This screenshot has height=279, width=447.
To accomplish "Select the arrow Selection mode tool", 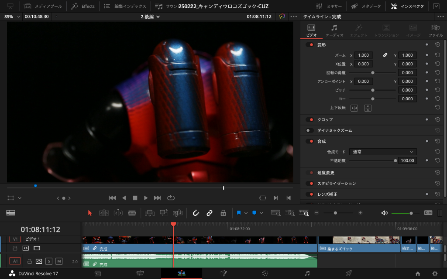I will tap(90, 213).
